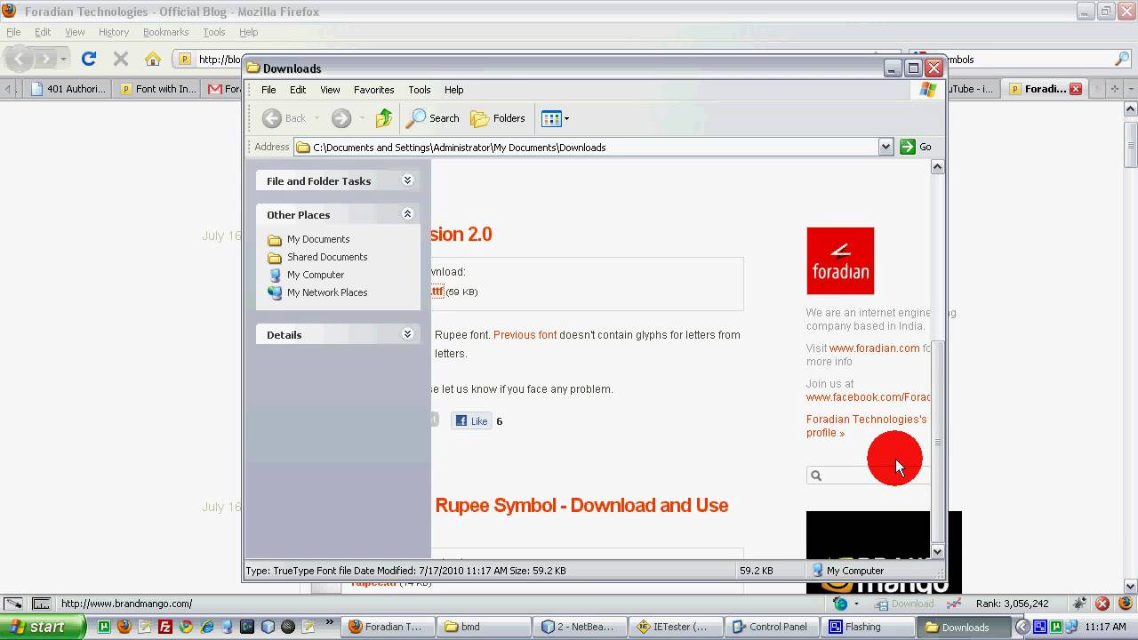Expand hidden system tray icons arrow

tap(1023, 627)
